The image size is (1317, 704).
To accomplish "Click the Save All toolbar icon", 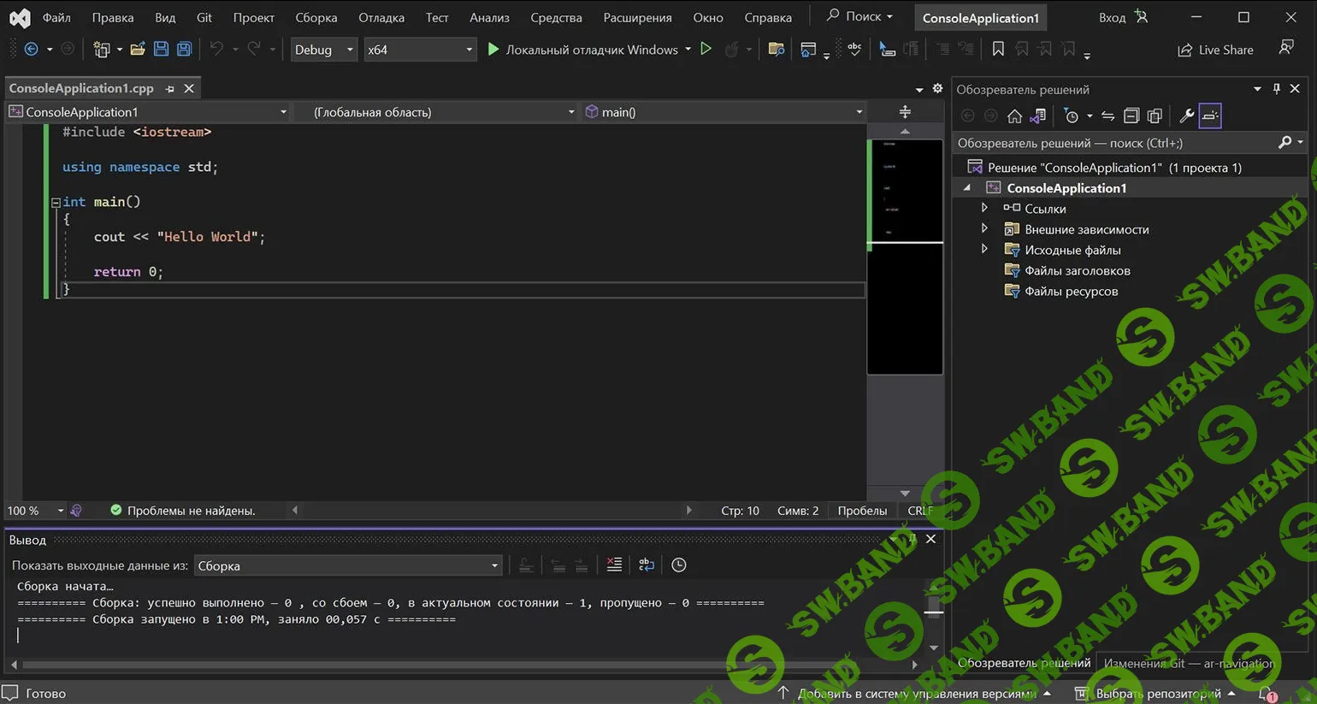I will coord(184,50).
